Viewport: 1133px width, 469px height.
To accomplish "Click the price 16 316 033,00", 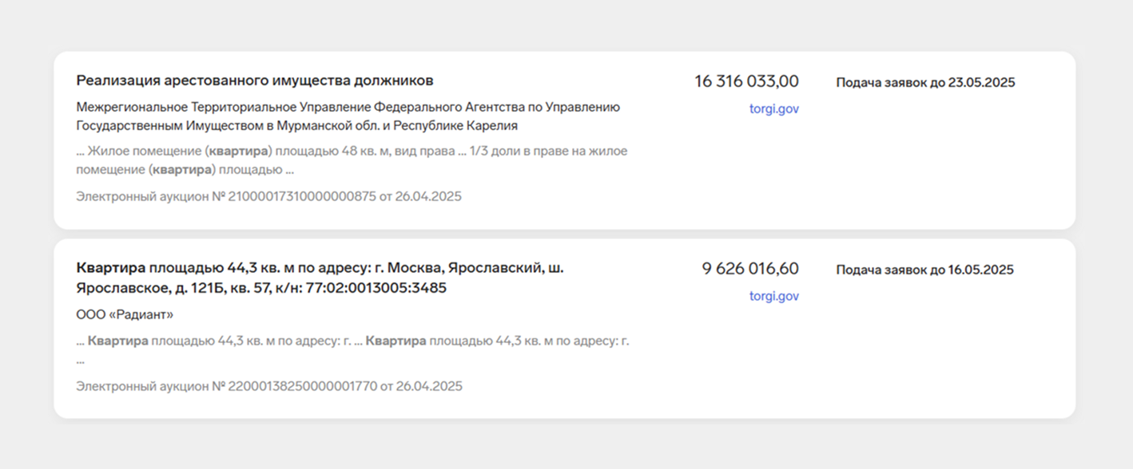I will 746,81.
